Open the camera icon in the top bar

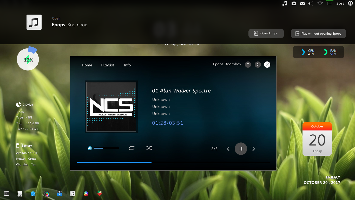click(294, 3)
